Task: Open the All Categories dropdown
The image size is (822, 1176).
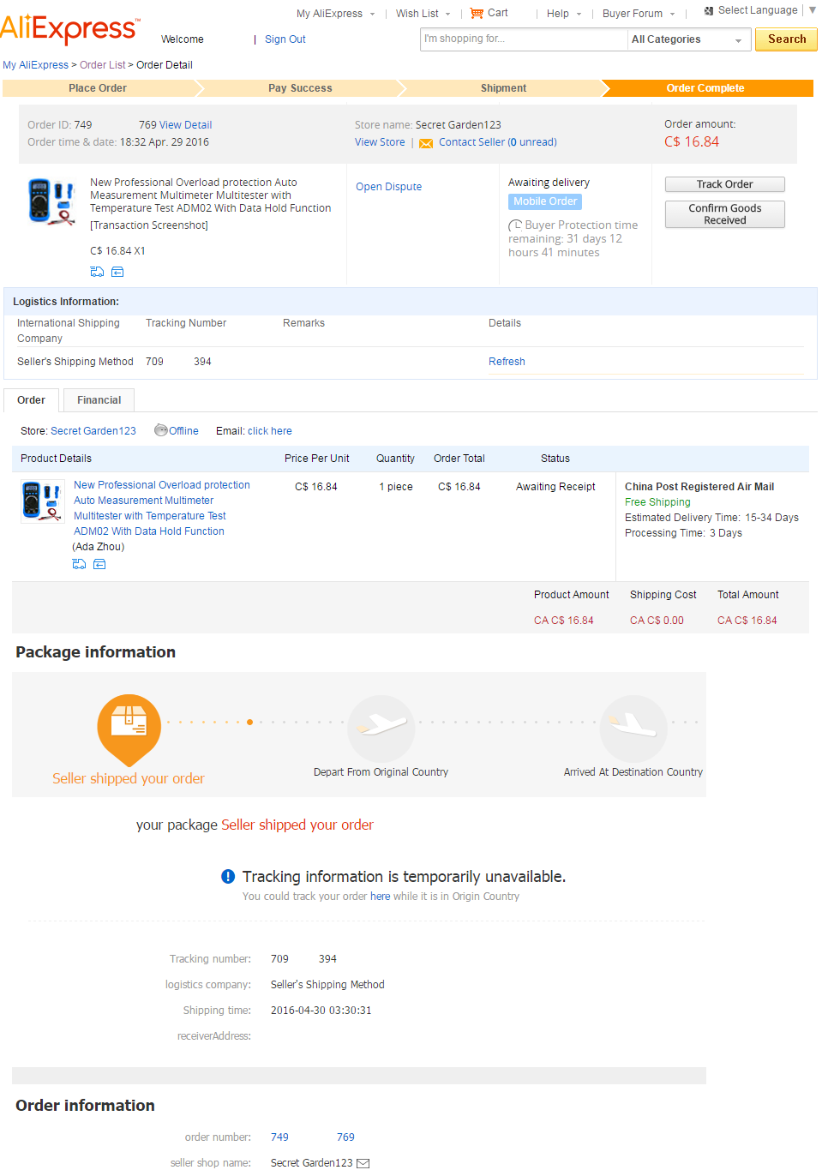Action: click(689, 39)
